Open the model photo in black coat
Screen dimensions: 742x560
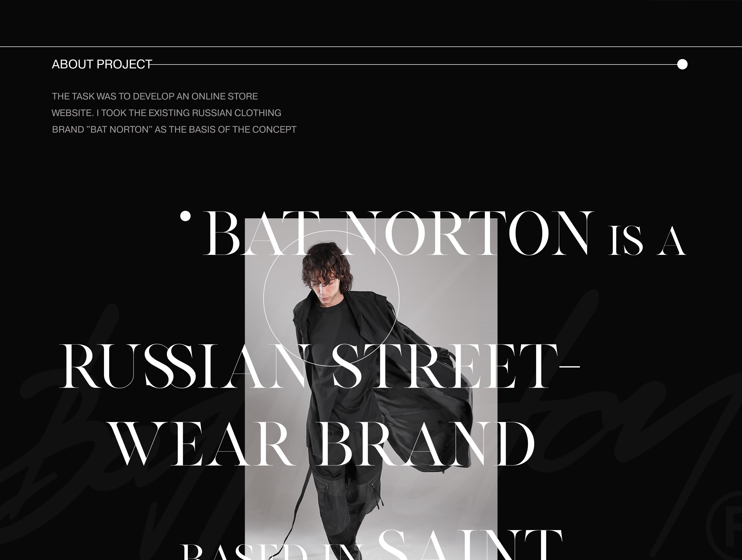371,389
